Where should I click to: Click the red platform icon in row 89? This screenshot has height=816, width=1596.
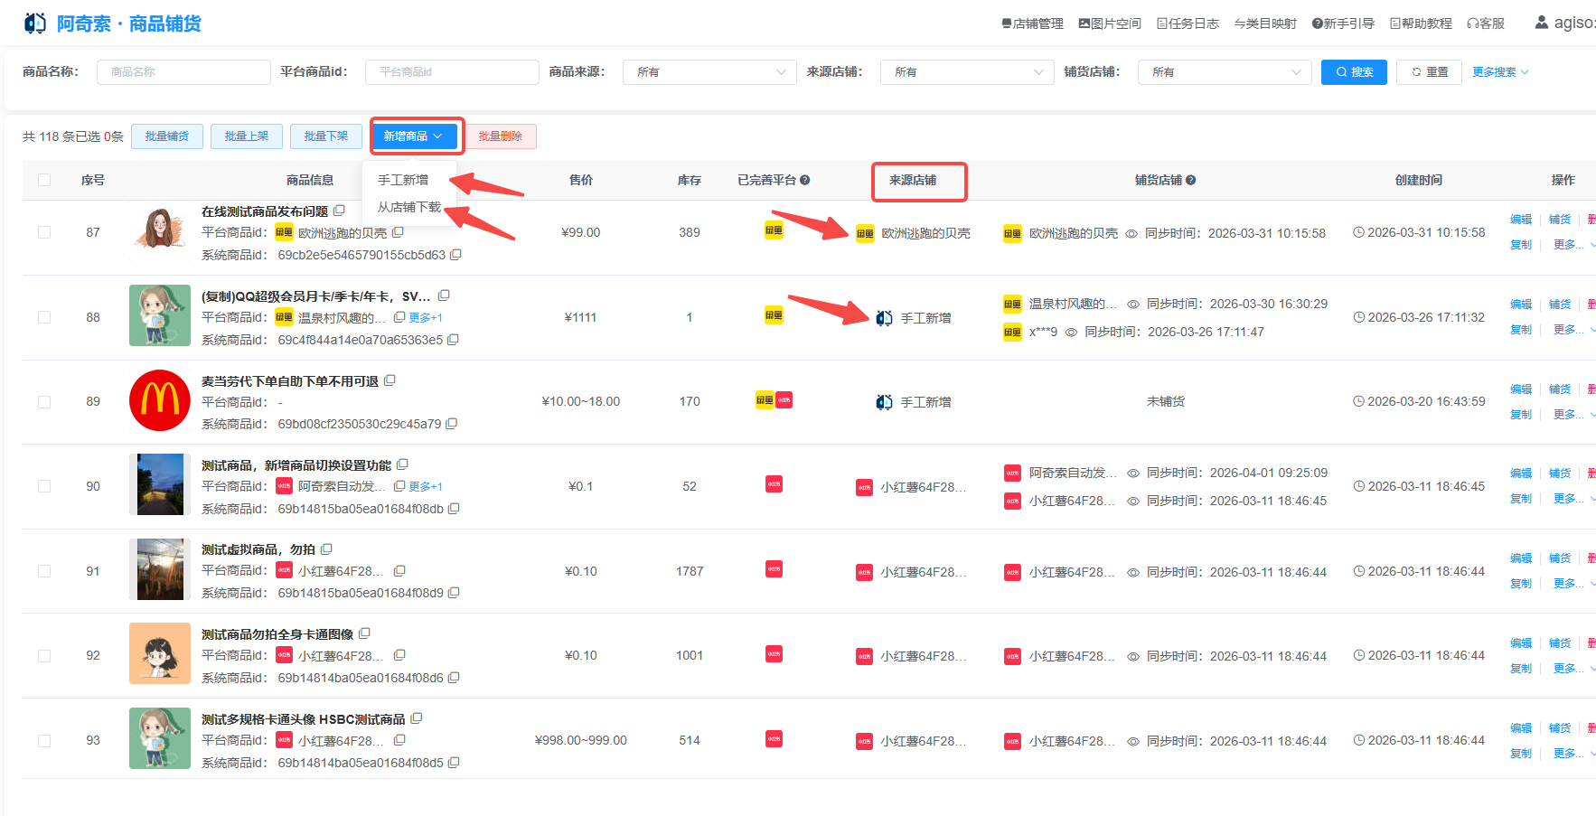(784, 399)
